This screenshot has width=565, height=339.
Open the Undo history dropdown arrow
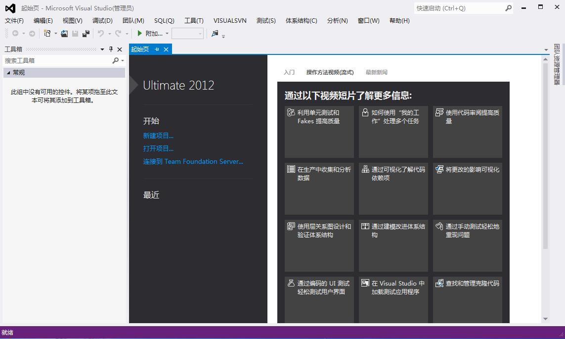coord(109,34)
